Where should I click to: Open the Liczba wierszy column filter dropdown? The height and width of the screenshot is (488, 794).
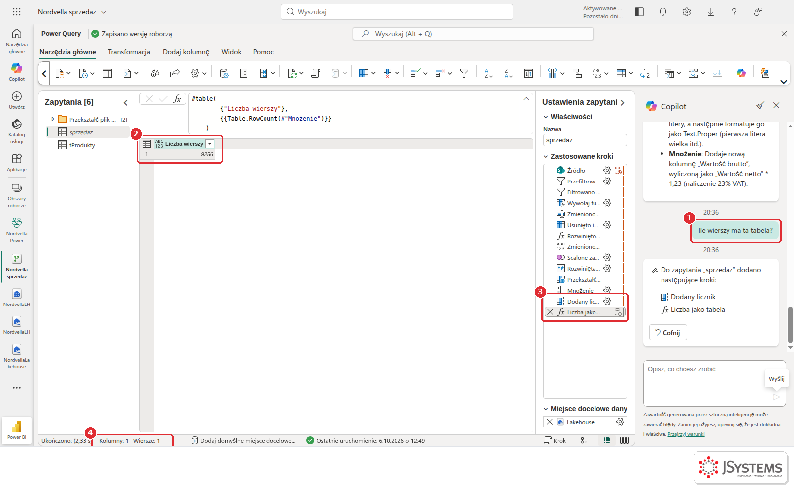210,144
